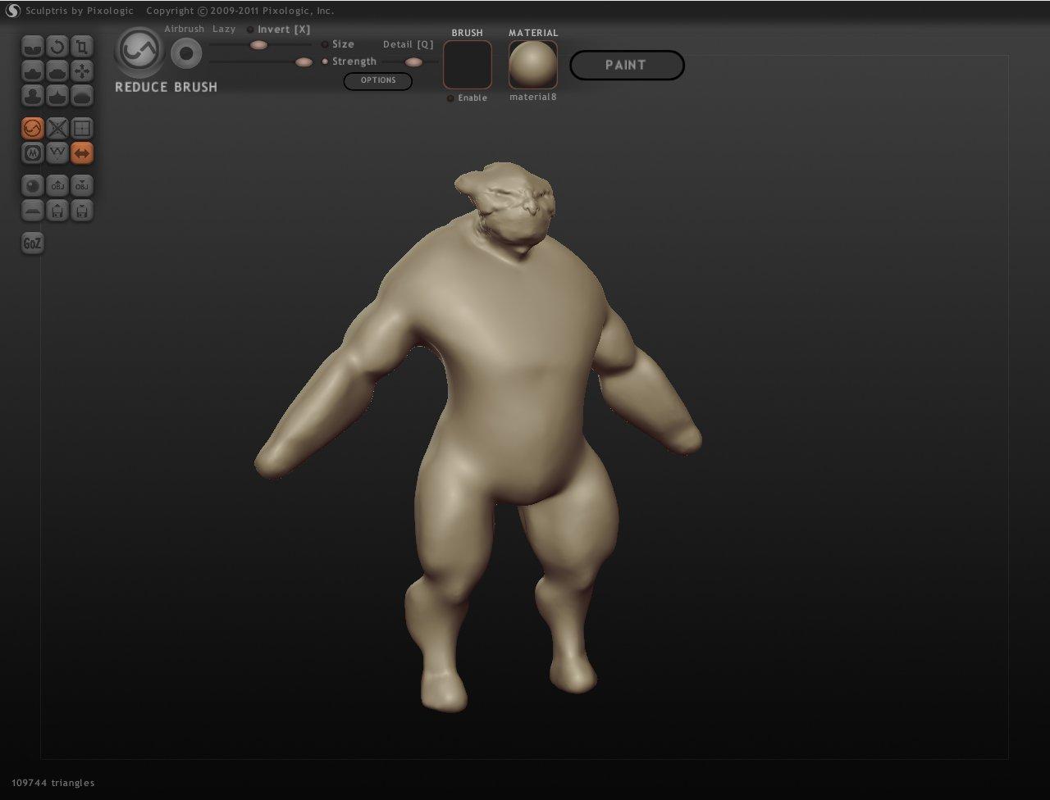Select the Grab tool with four arrows
The image size is (1050, 800).
tap(82, 71)
